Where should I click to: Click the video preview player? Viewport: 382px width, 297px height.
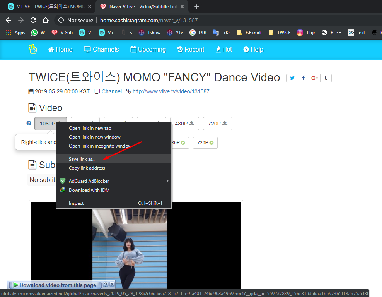tap(136, 245)
